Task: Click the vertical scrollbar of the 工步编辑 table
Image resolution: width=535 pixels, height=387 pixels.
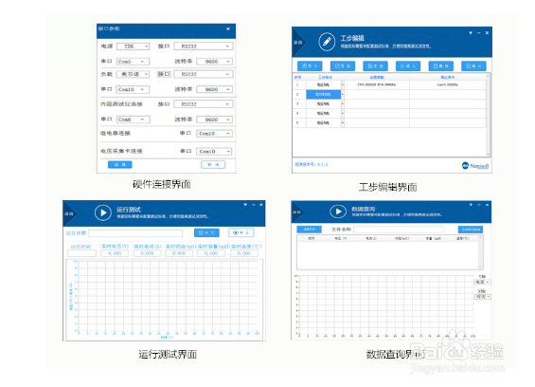Action: pos(488,115)
